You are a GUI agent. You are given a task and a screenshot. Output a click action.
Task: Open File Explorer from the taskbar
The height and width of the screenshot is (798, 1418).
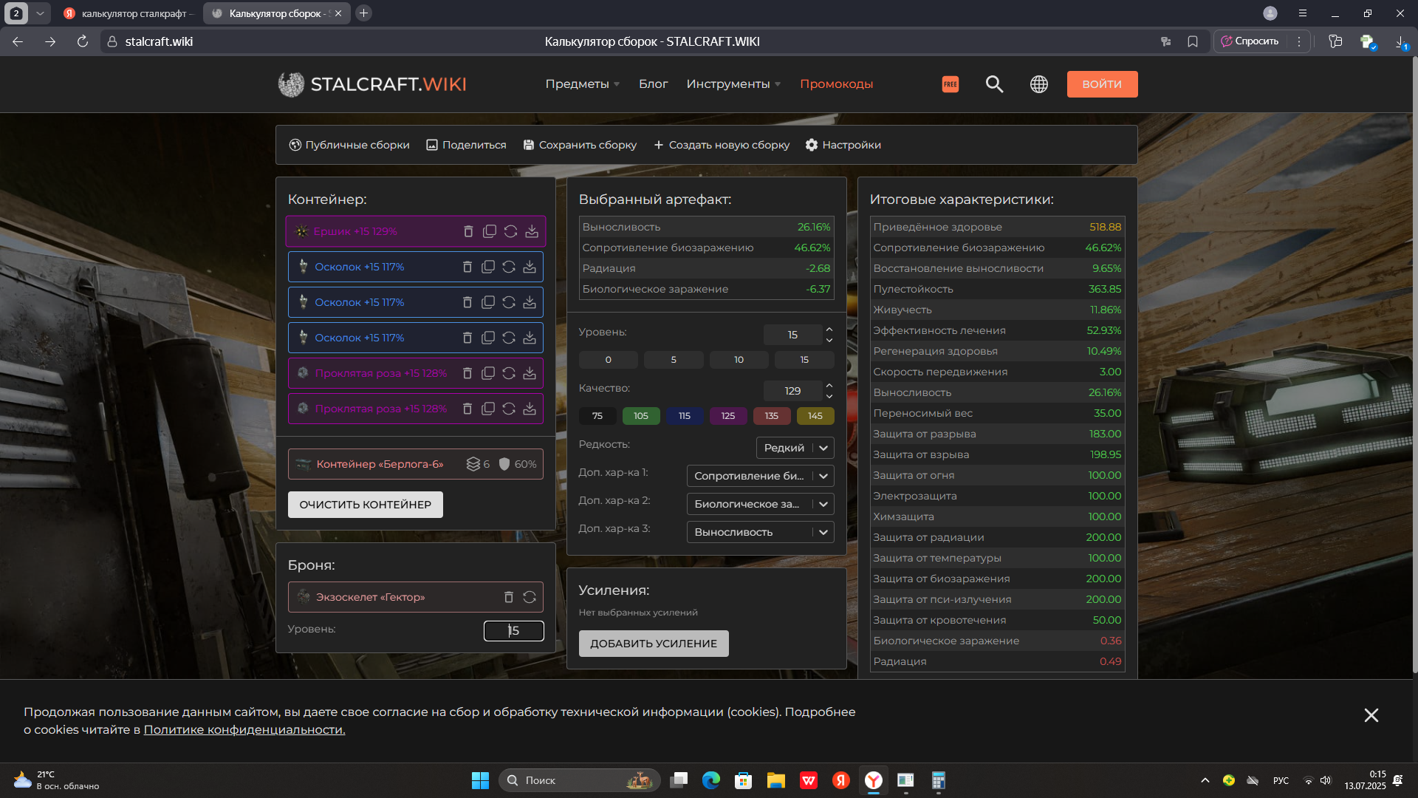775,780
